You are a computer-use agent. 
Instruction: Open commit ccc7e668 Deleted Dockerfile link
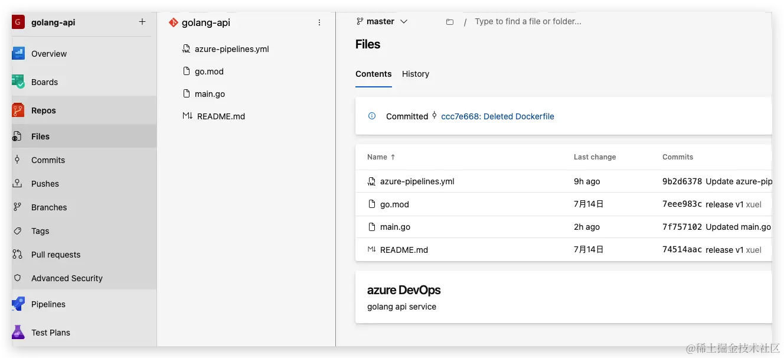(x=497, y=116)
